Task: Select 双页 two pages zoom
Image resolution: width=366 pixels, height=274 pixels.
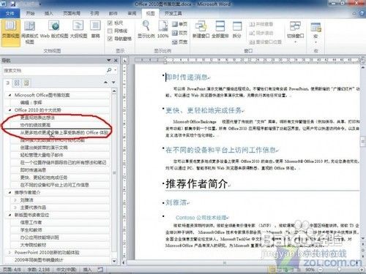Action: [x=179, y=33]
